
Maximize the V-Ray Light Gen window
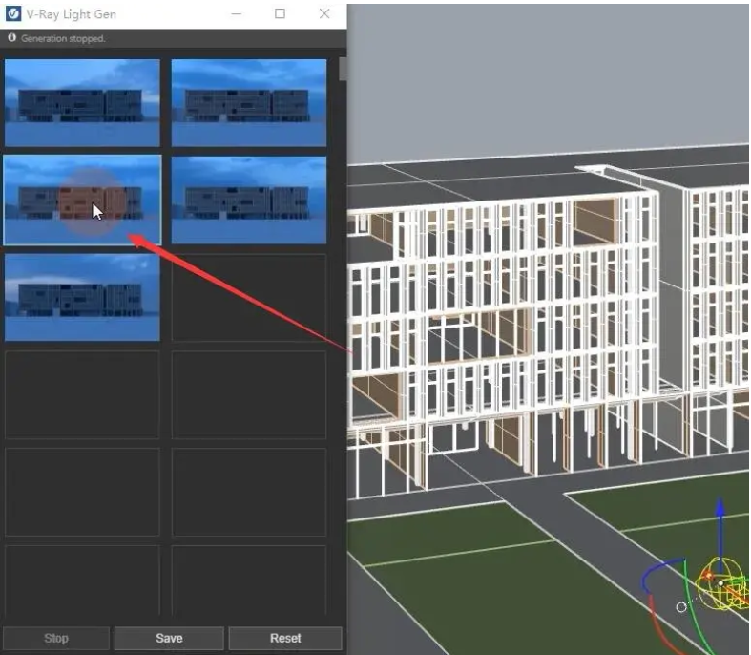click(281, 14)
